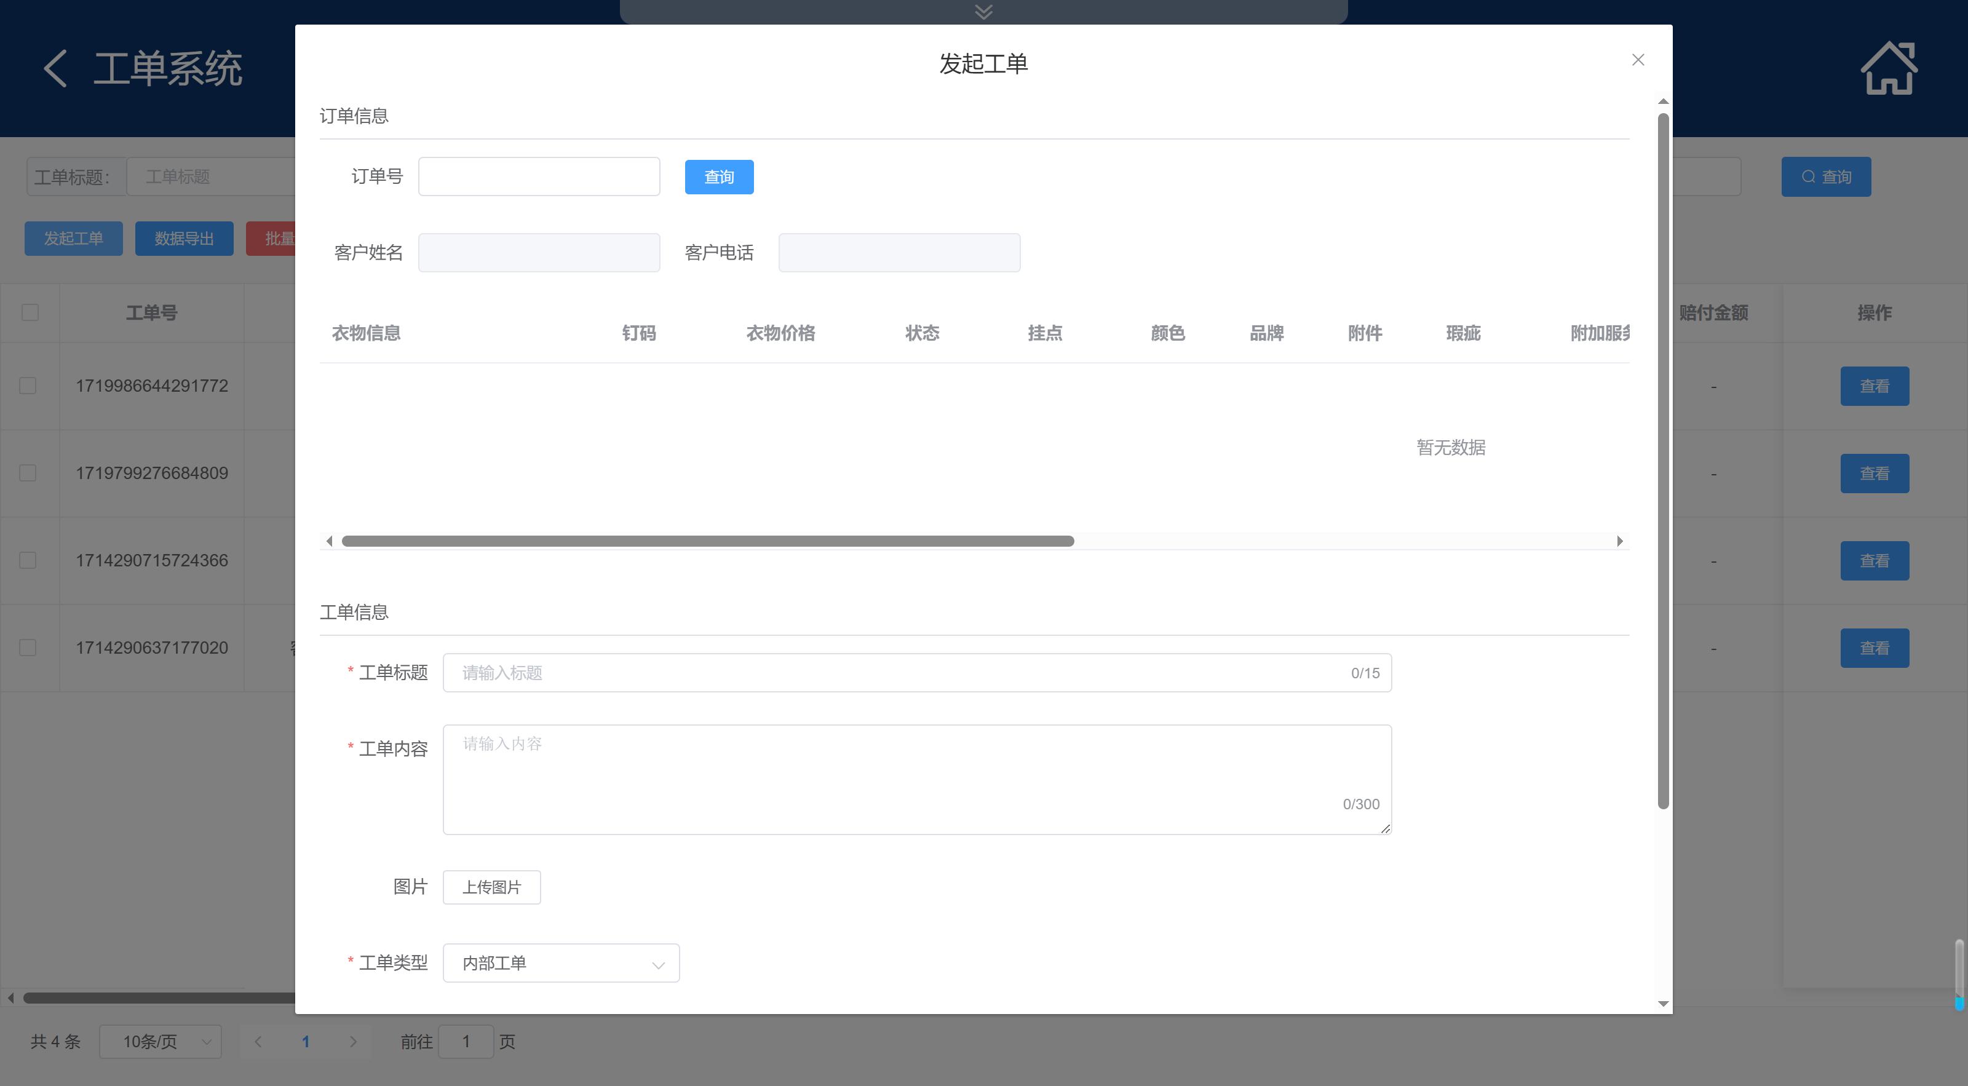Check the row for order 1719986644291772
This screenshot has height=1086, width=1968.
coord(28,386)
